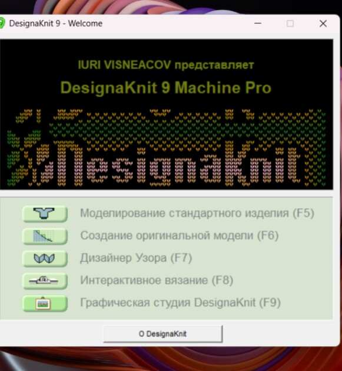Select 'Создание оригинальной модели (F6)' label
This screenshot has width=342, height=371.
click(x=180, y=236)
